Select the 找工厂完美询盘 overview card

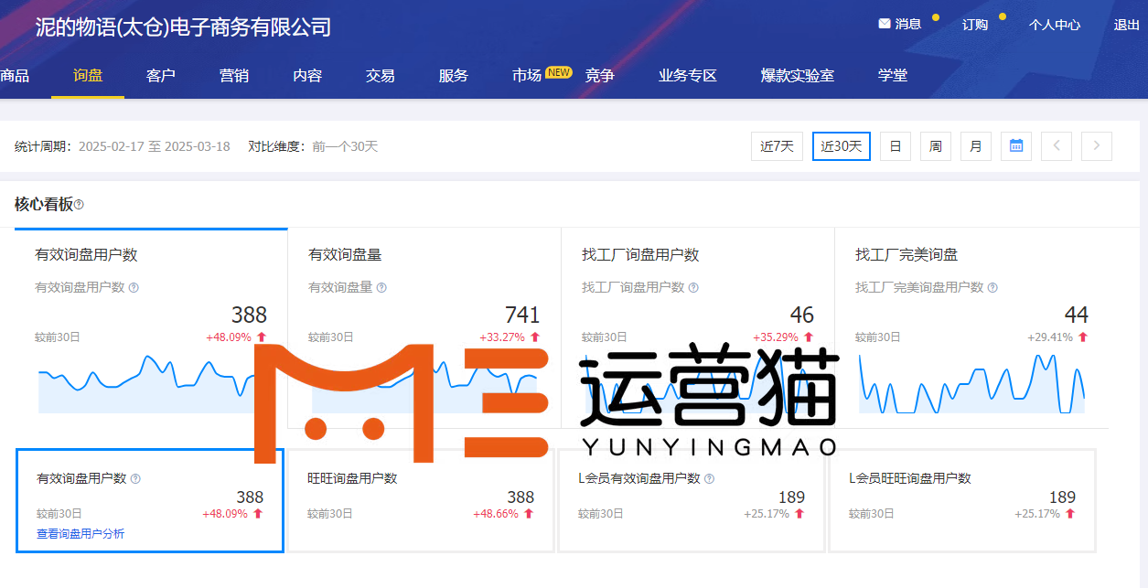tap(970, 327)
